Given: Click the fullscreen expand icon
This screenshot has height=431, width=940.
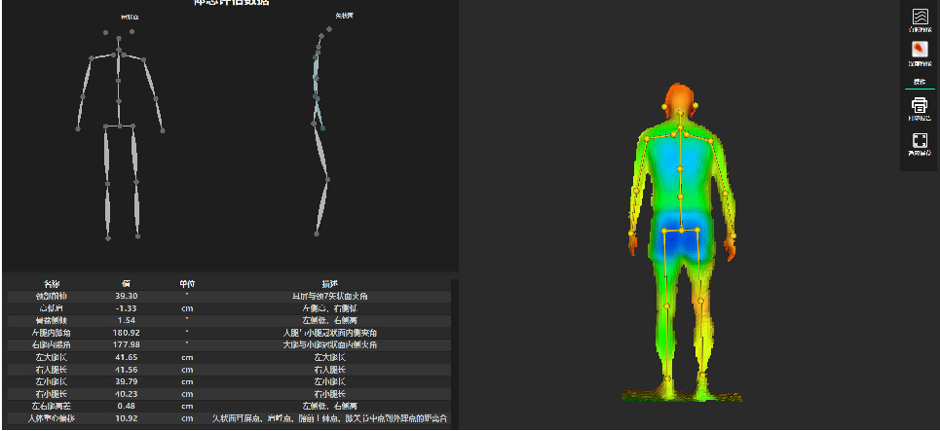Looking at the screenshot, I should [x=919, y=141].
